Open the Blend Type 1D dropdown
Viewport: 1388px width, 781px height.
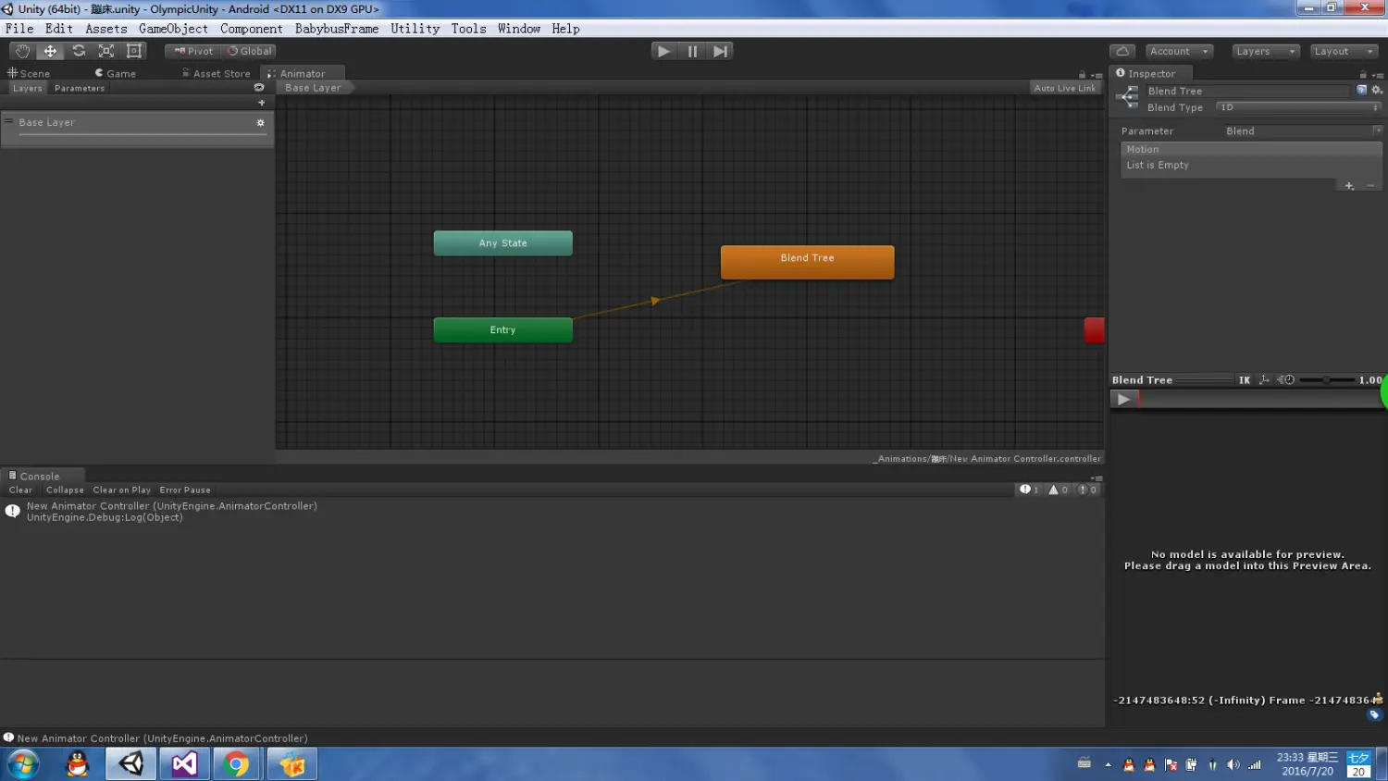tap(1298, 107)
